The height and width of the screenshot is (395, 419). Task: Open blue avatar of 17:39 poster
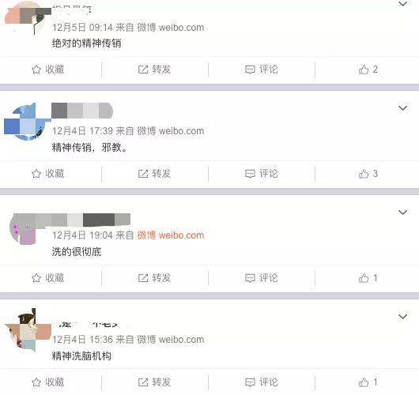click(25, 122)
